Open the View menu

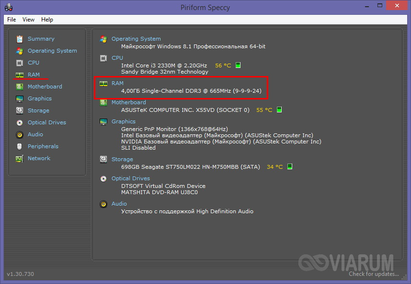click(28, 20)
